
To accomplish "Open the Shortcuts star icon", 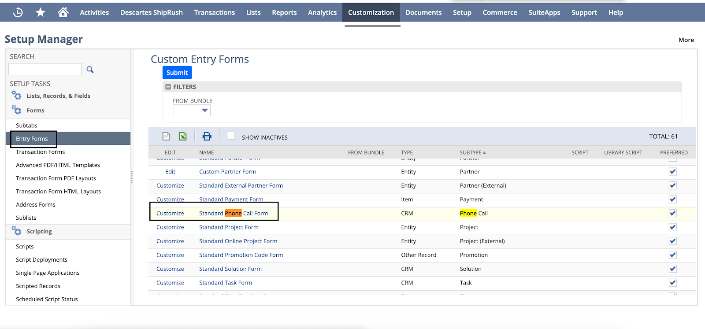I will point(41,12).
